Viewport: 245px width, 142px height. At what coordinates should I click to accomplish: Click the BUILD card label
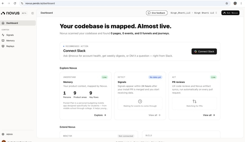[149, 135]
